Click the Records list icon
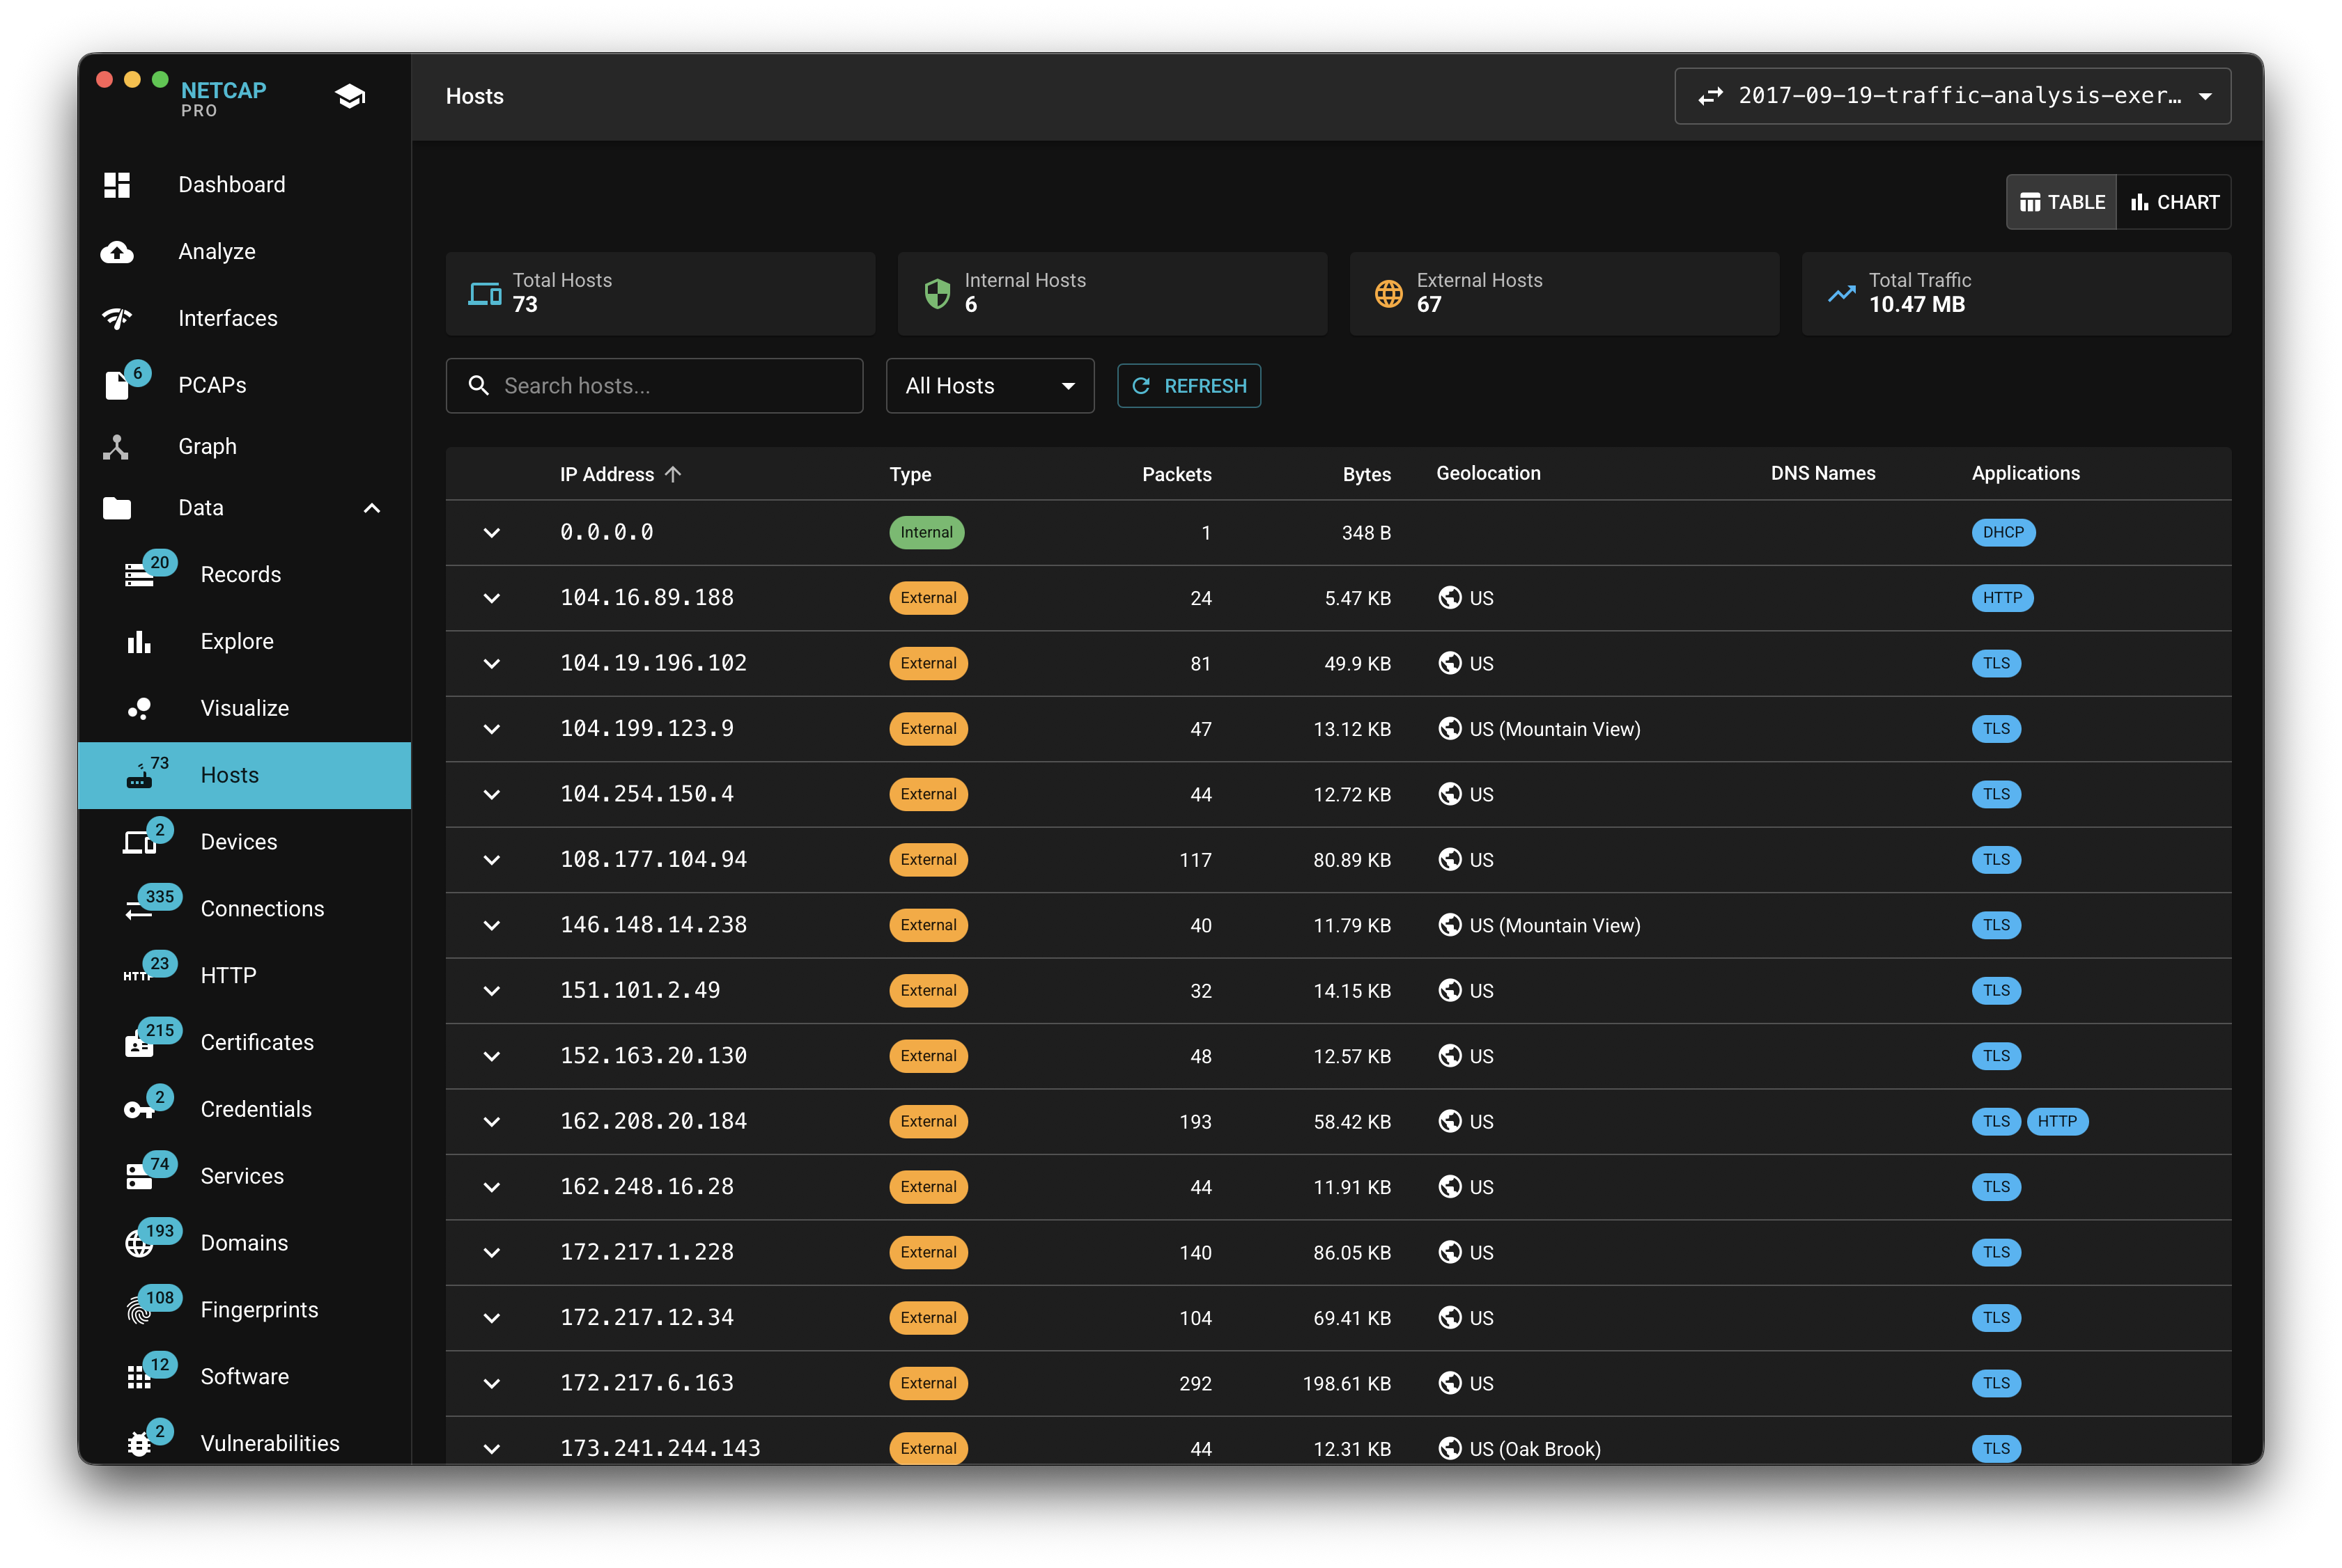 click(139, 575)
